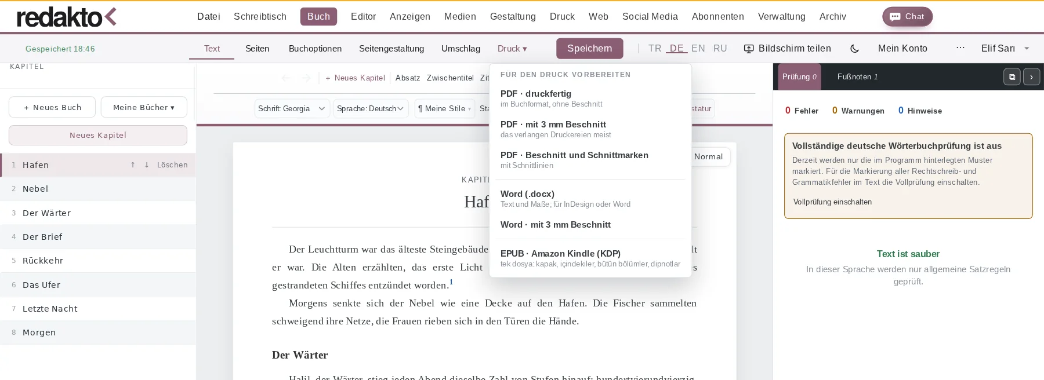Choose PDF · Beschnitt und Schnittmarken

click(x=590, y=160)
